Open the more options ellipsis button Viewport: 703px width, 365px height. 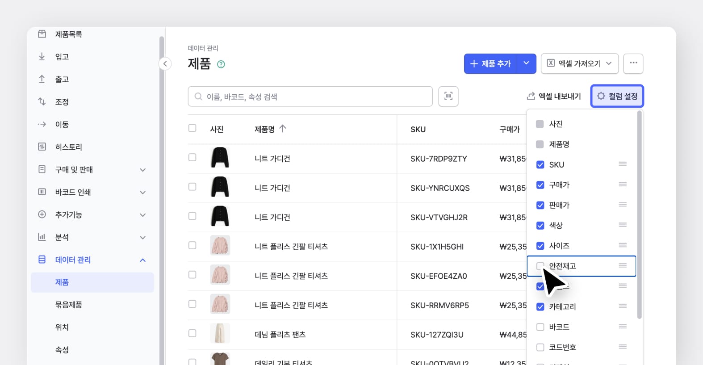pyautogui.click(x=633, y=63)
